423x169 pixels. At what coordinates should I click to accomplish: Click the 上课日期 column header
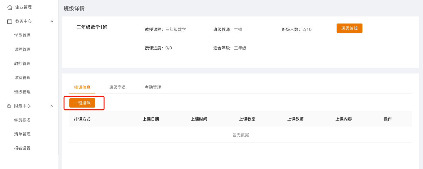(x=151, y=119)
